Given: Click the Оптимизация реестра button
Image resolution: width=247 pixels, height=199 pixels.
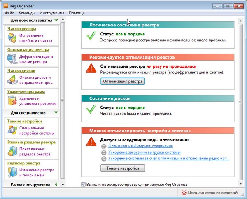Looking at the screenshot, I should 123,81.
